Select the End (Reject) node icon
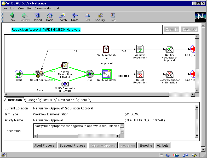Image resolution: width=207 pixels, height=158 pixels. tap(193, 74)
